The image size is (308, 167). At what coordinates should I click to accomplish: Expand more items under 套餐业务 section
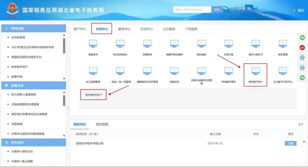tap(64, 135)
